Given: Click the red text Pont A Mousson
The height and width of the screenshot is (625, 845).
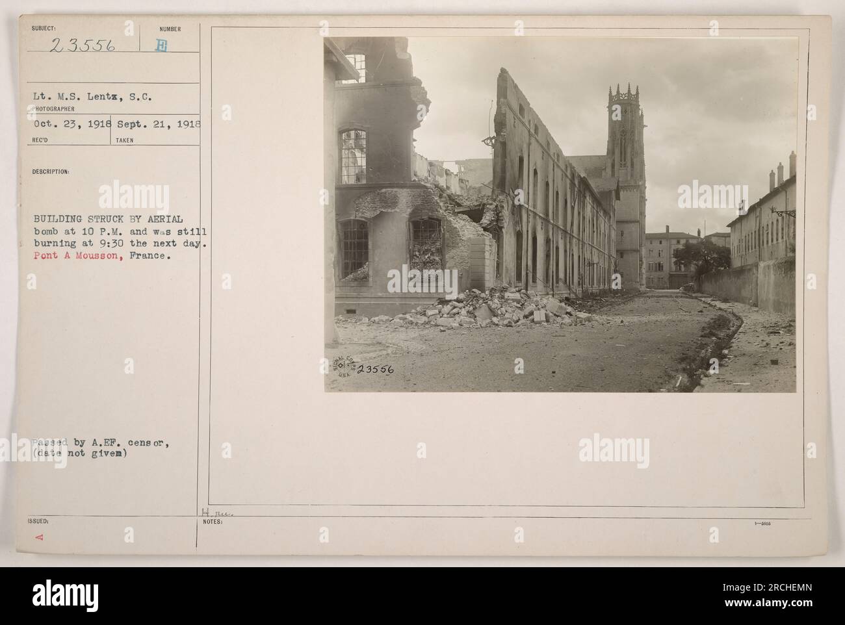Looking at the screenshot, I should [x=76, y=255].
